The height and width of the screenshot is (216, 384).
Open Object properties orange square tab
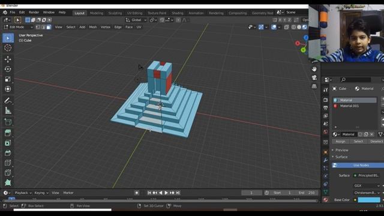click(325, 152)
